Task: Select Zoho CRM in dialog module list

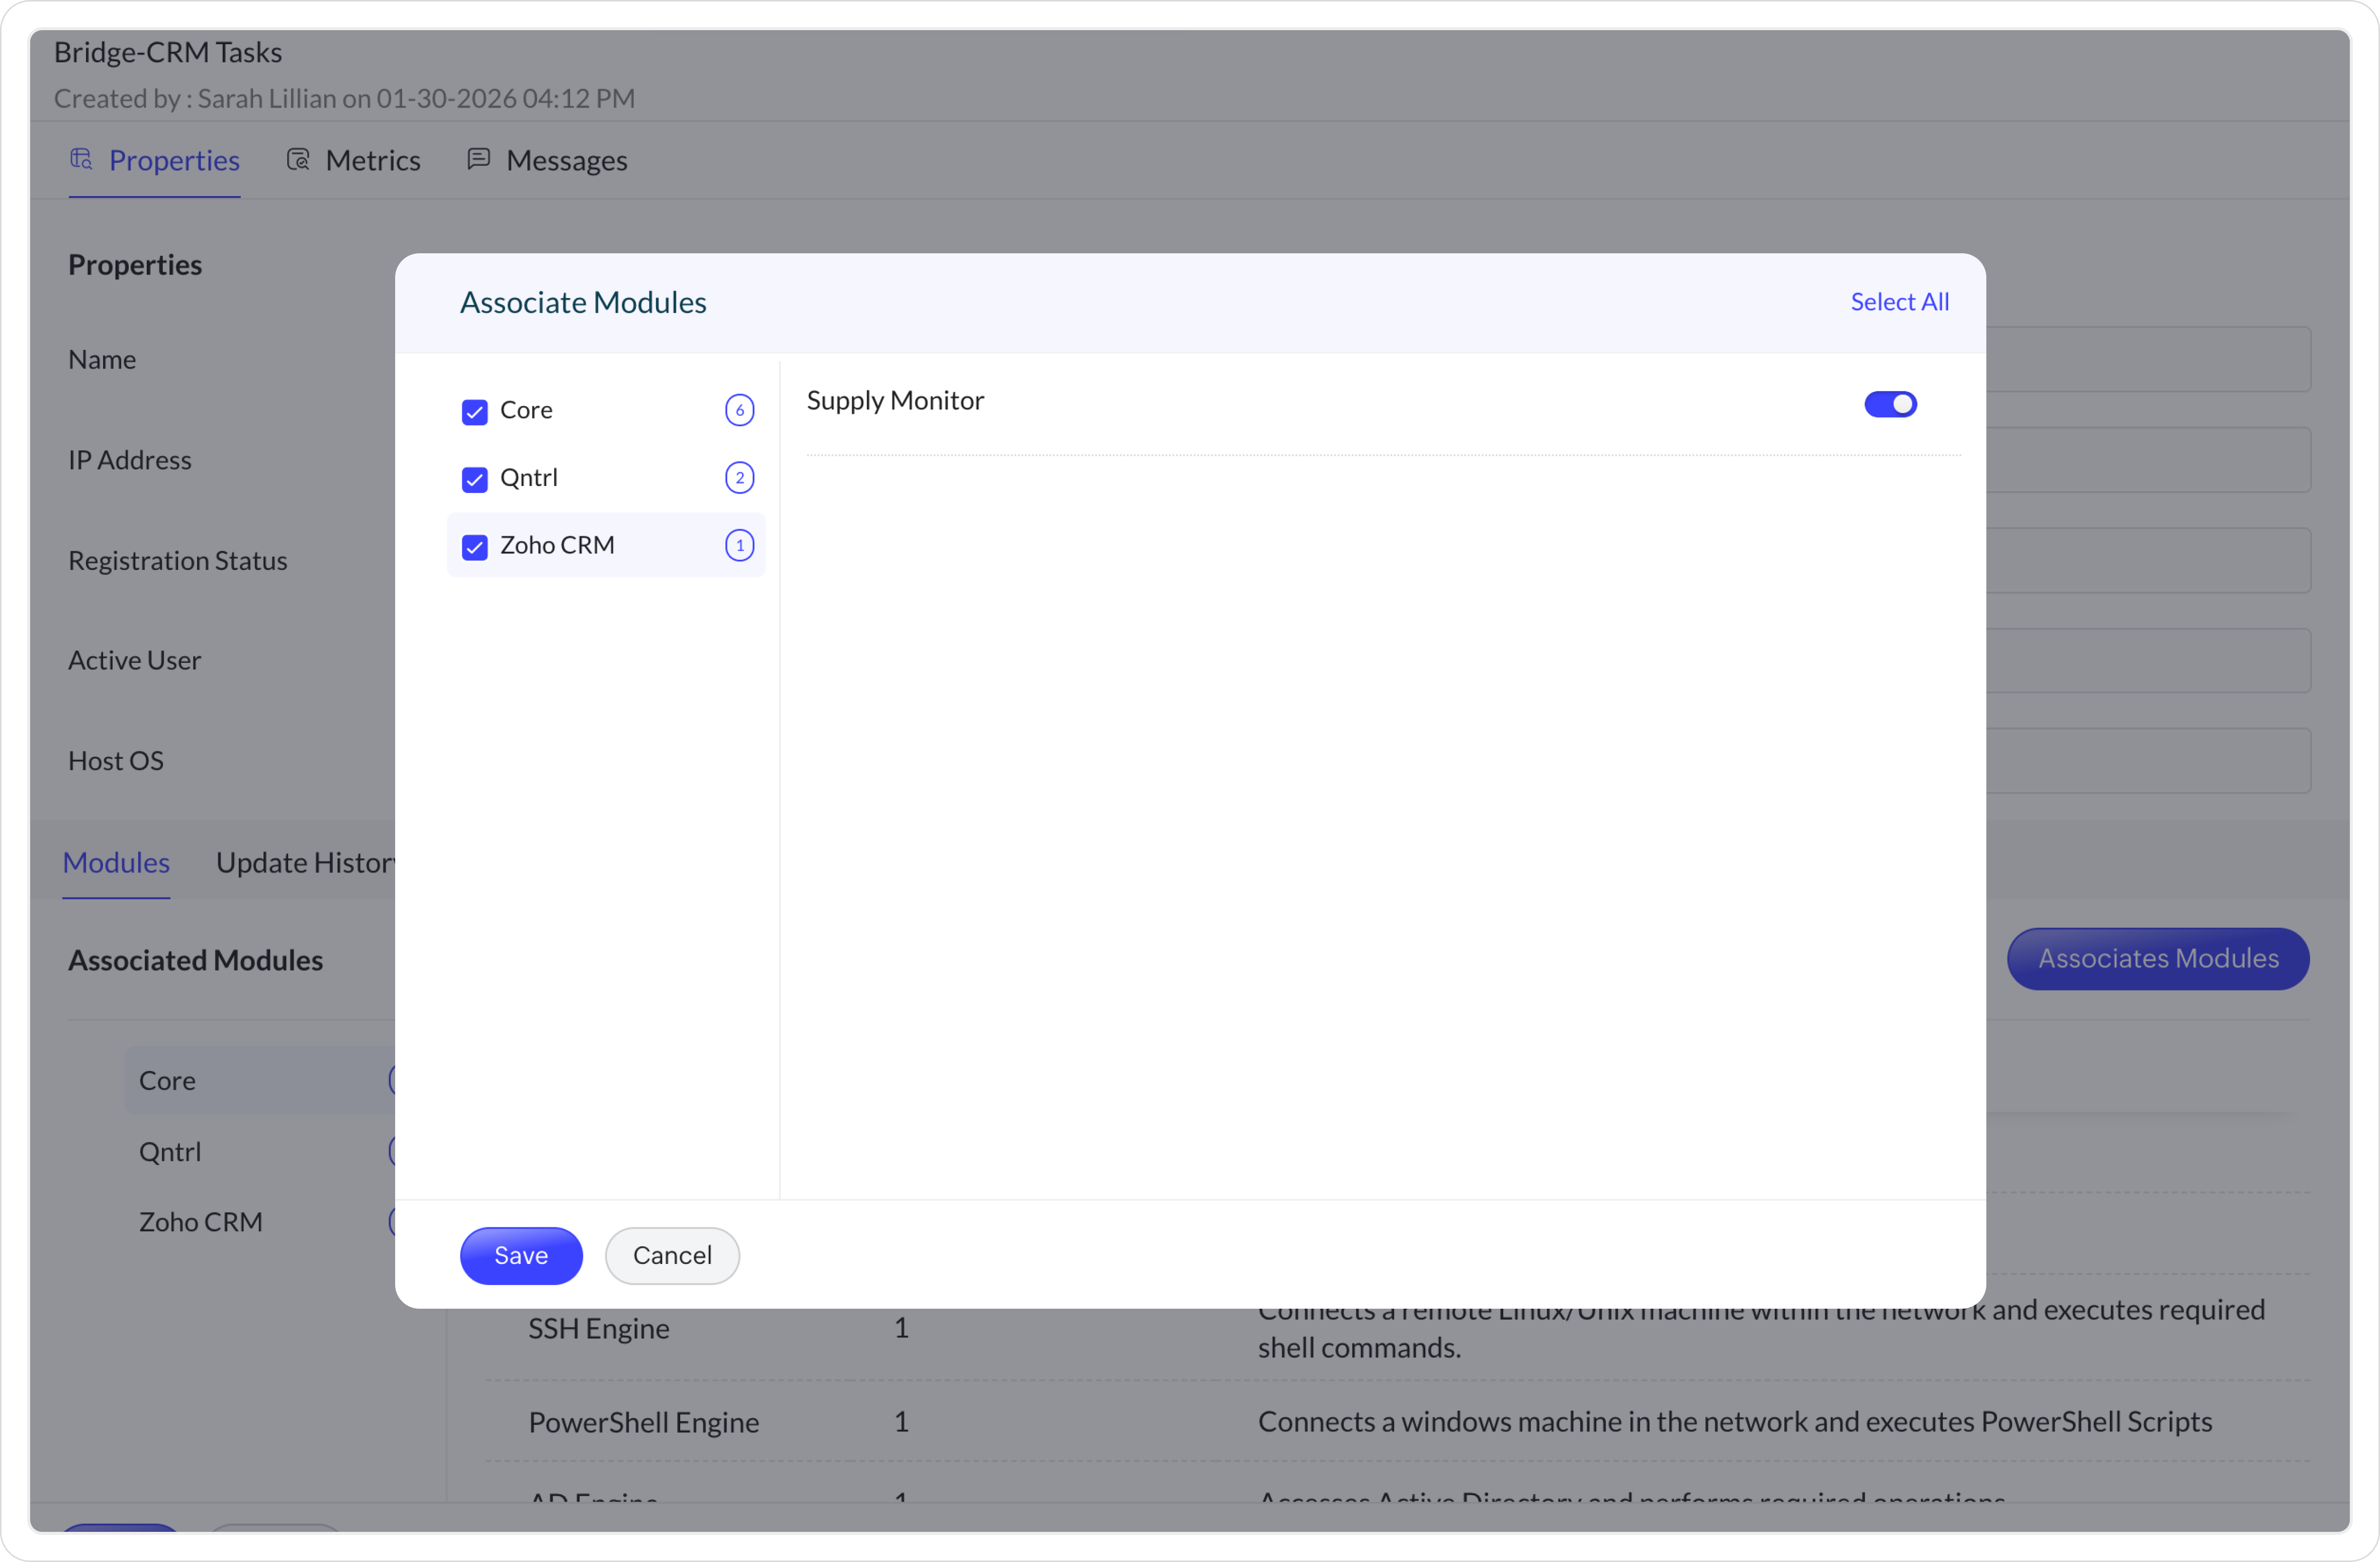Action: coord(557,546)
